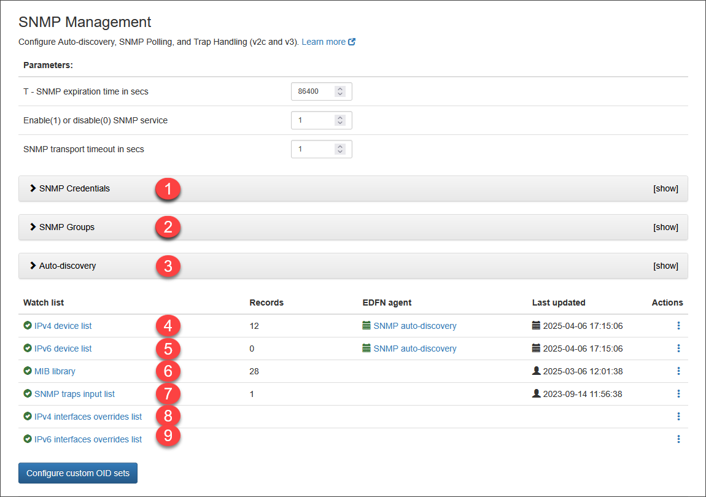
Task: Open actions menu for IPv6 interfaces overrides list
Action: click(x=678, y=439)
